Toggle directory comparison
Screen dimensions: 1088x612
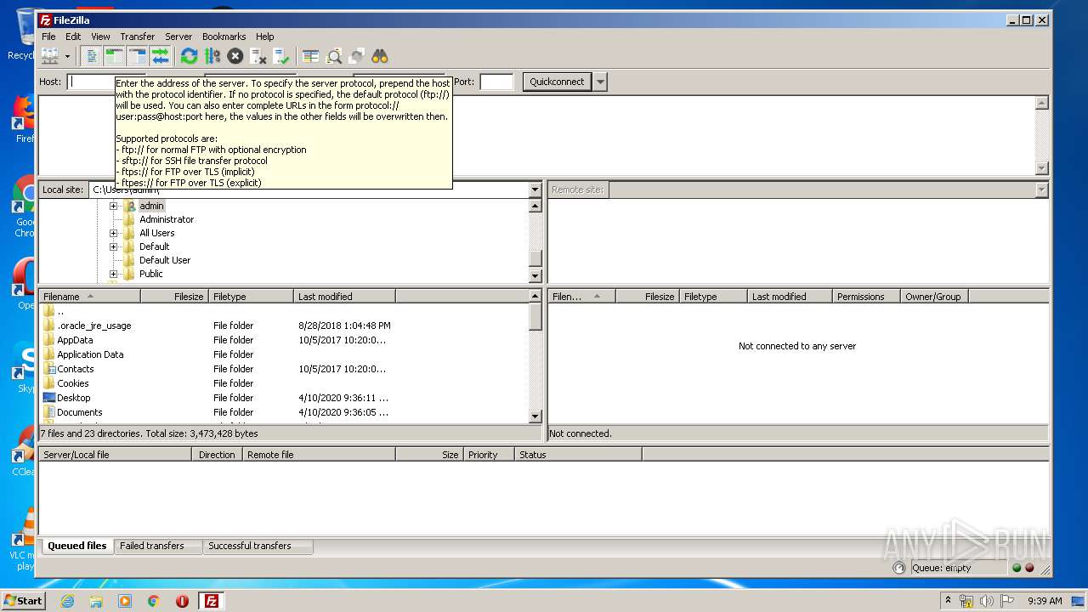click(x=334, y=56)
